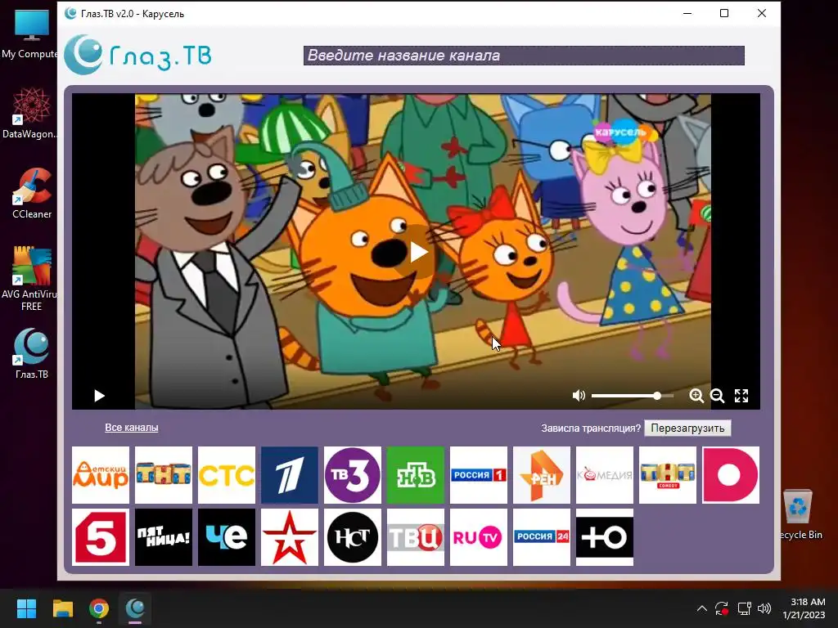Open Google Chrome from the taskbar

click(x=99, y=608)
